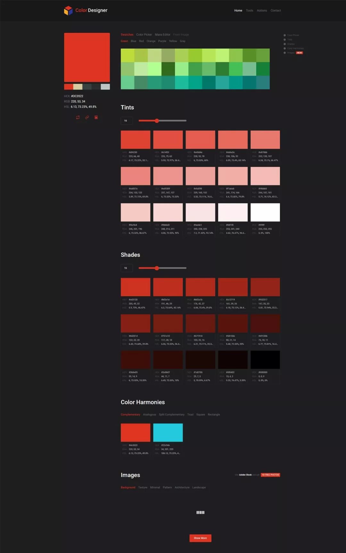The image size is (346, 553).
Task: Select the beige swatch under main color
Action: [x=78, y=87]
